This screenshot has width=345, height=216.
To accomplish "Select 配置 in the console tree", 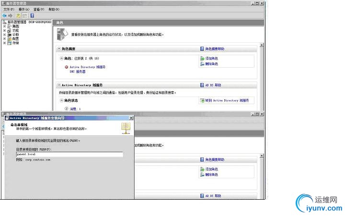I will 16,39.
